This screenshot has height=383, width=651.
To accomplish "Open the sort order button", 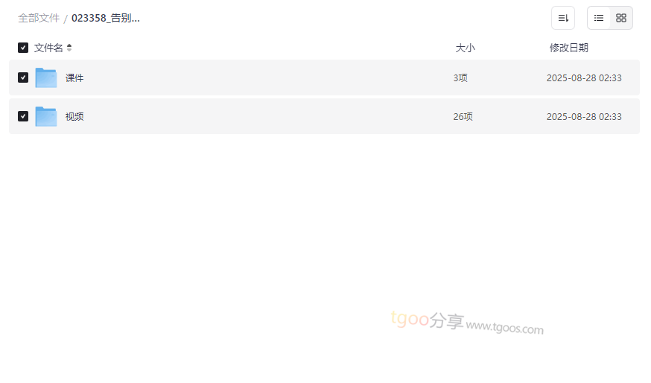I will point(563,18).
